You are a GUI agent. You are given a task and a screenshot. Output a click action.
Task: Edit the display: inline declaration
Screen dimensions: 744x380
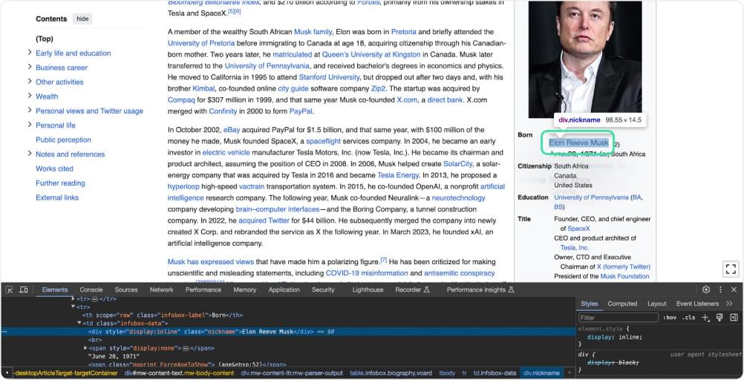point(615,337)
